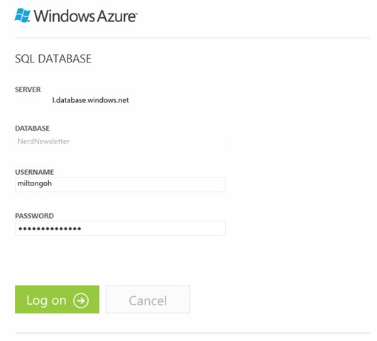Click the Windows Azure wordmark text

pos(85,16)
